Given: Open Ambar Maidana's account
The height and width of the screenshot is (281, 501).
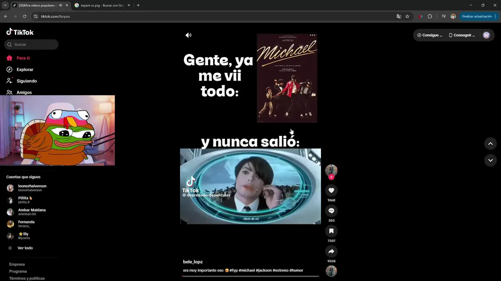Looking at the screenshot, I should [26, 212].
